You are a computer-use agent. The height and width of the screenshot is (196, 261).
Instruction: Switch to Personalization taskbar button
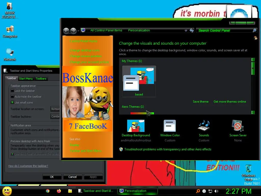pyautogui.click(x=137, y=191)
